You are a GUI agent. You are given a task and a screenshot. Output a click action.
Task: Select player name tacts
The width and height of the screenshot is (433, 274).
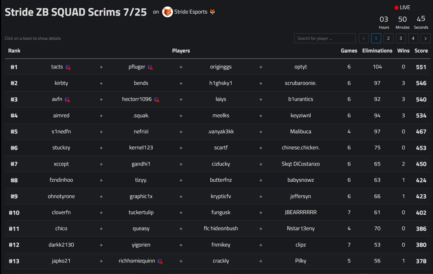click(x=57, y=67)
